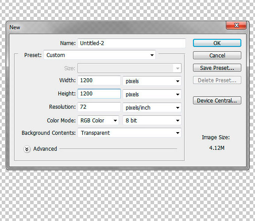
Task: Open the 8 bit depth dropdown
Action: point(152,120)
